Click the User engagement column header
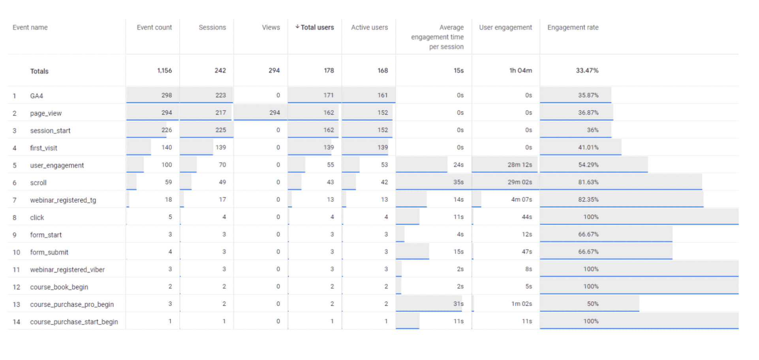759x360 pixels. (505, 28)
